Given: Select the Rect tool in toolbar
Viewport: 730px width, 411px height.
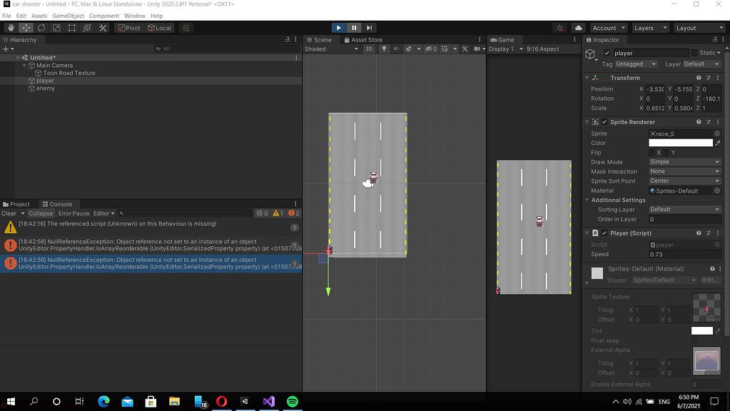Looking at the screenshot, I should tap(71, 28).
